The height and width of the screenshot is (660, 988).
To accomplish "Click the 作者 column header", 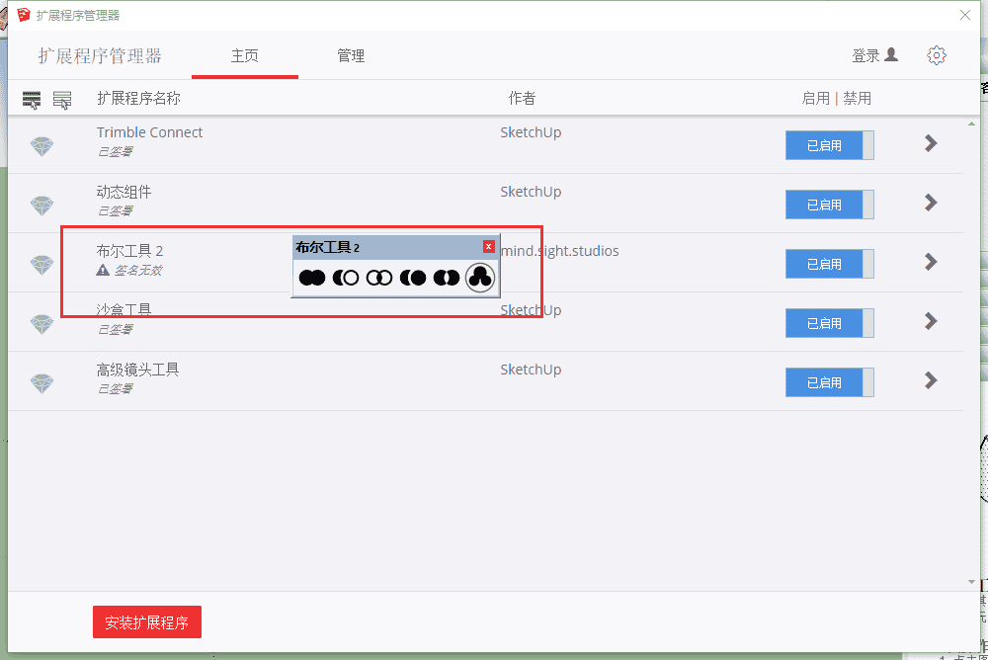I will tap(522, 99).
